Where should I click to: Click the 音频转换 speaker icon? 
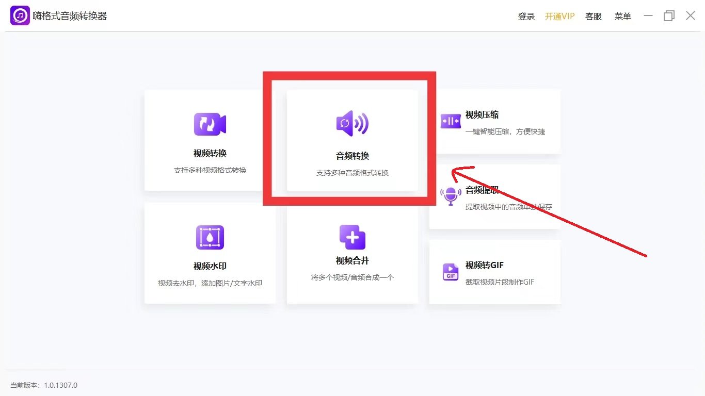pos(352,123)
